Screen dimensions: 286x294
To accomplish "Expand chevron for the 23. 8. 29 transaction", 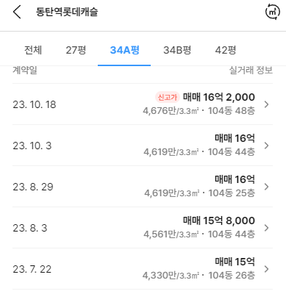I will click(266, 187).
